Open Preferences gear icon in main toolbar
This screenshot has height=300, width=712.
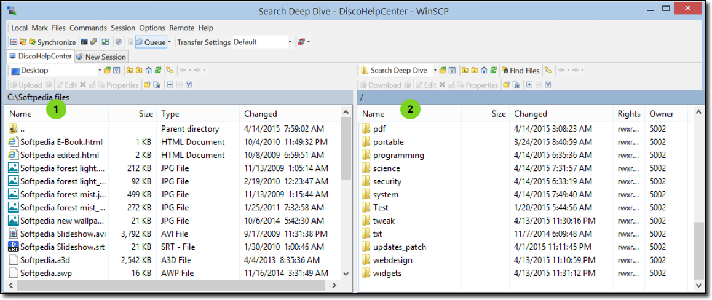coord(119,42)
